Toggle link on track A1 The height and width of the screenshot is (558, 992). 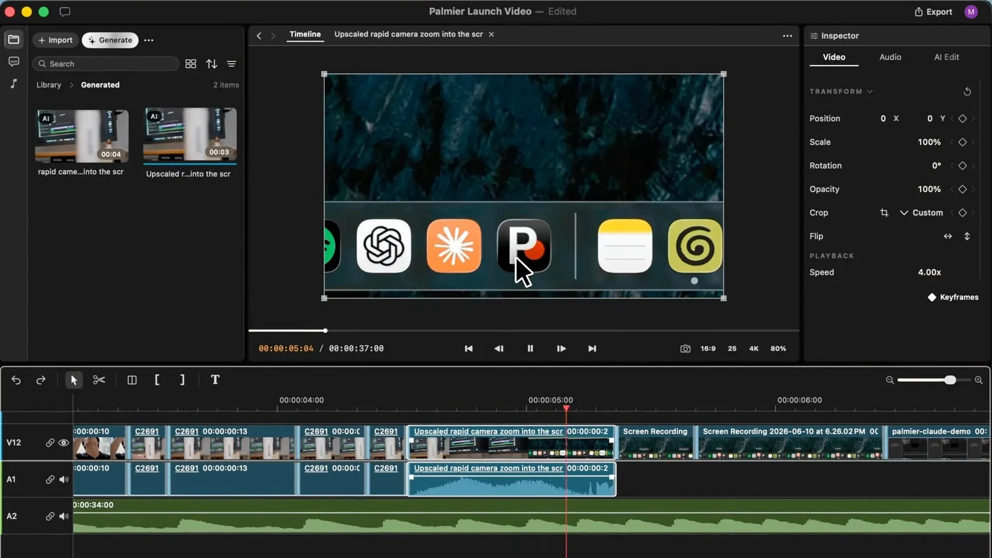[x=50, y=479]
